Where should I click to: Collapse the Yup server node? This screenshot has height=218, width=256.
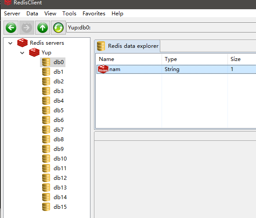click(22, 53)
